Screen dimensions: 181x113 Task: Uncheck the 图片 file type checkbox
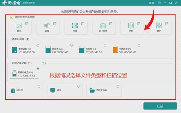tap(27, 24)
